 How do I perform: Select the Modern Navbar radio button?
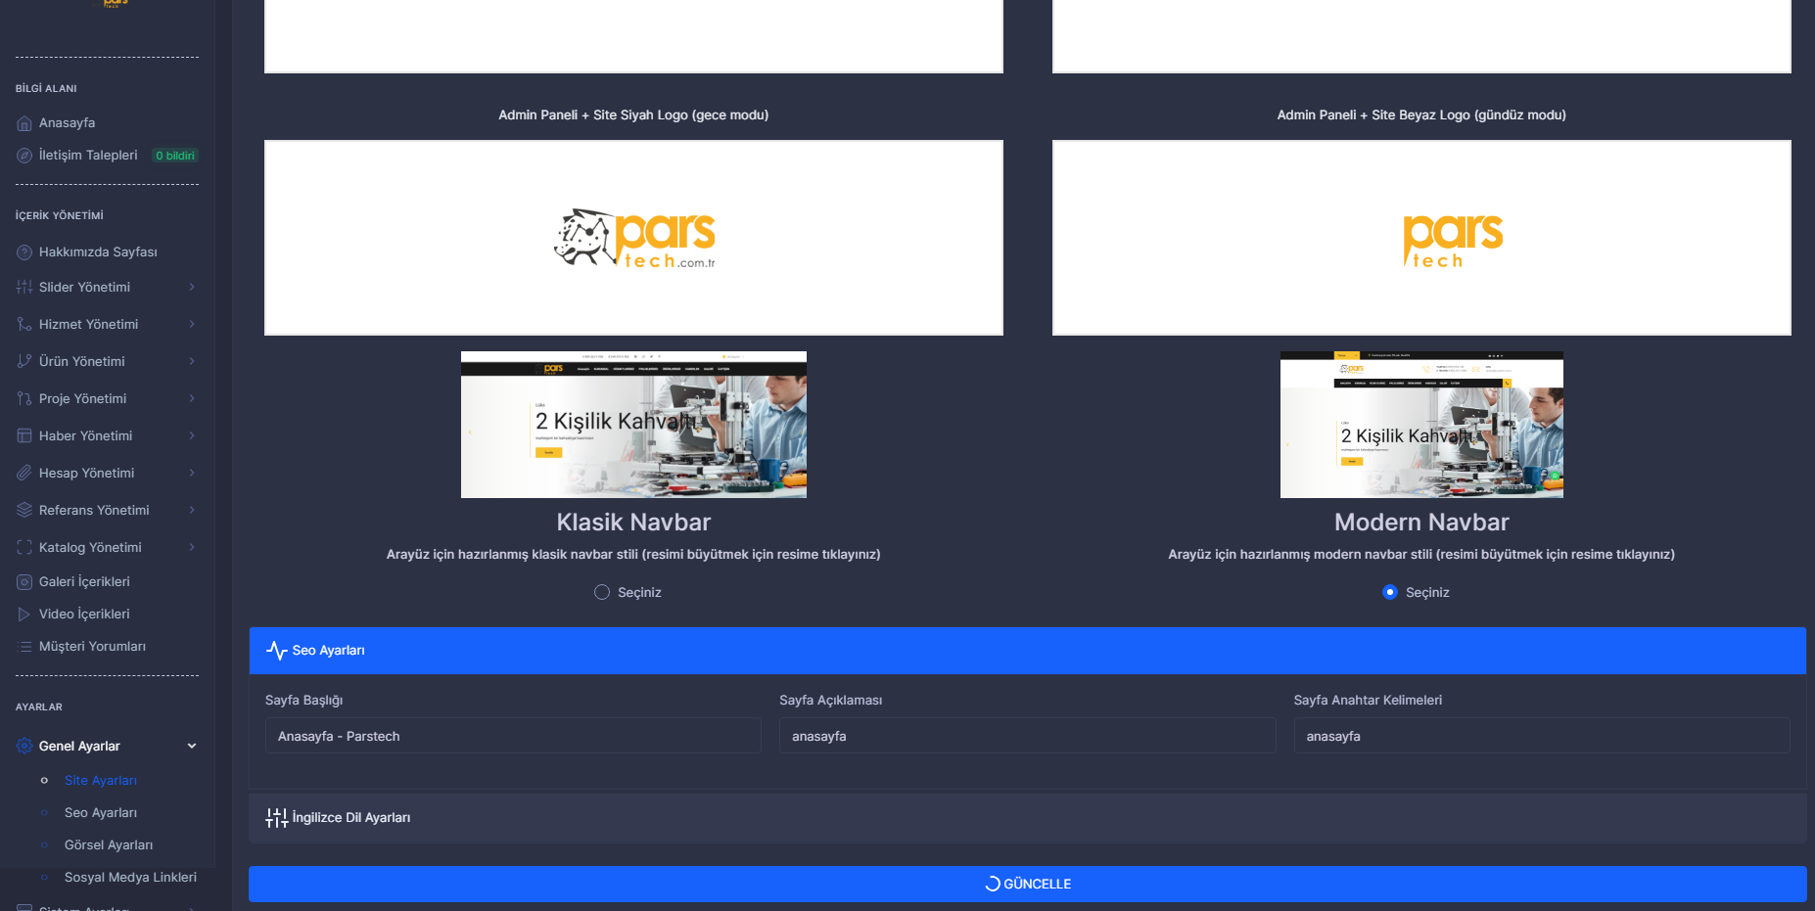coord(1390,593)
